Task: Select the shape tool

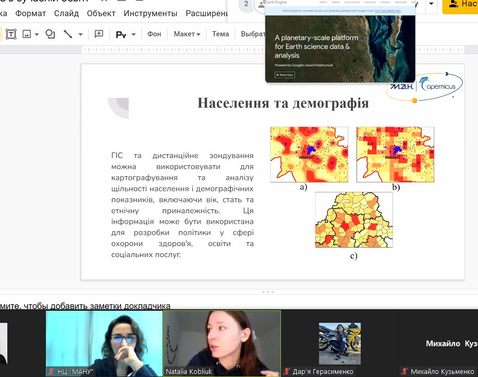Action: [50, 34]
